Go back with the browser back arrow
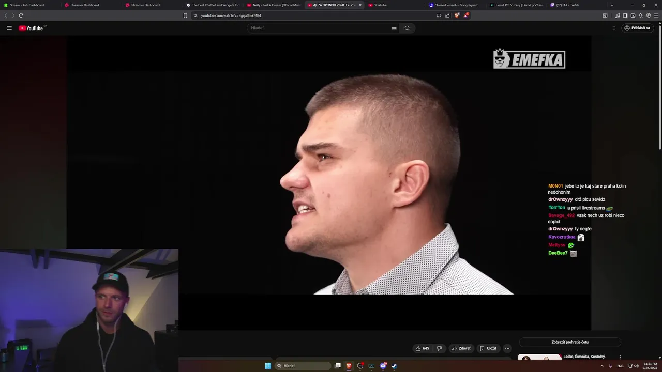Image resolution: width=662 pixels, height=372 pixels. point(6,16)
